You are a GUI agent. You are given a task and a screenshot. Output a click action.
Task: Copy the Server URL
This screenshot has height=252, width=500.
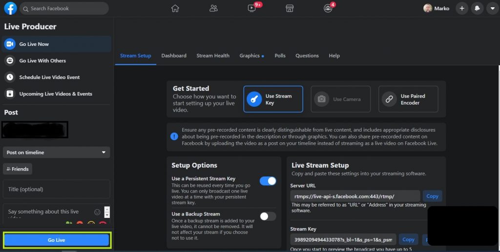[433, 196]
